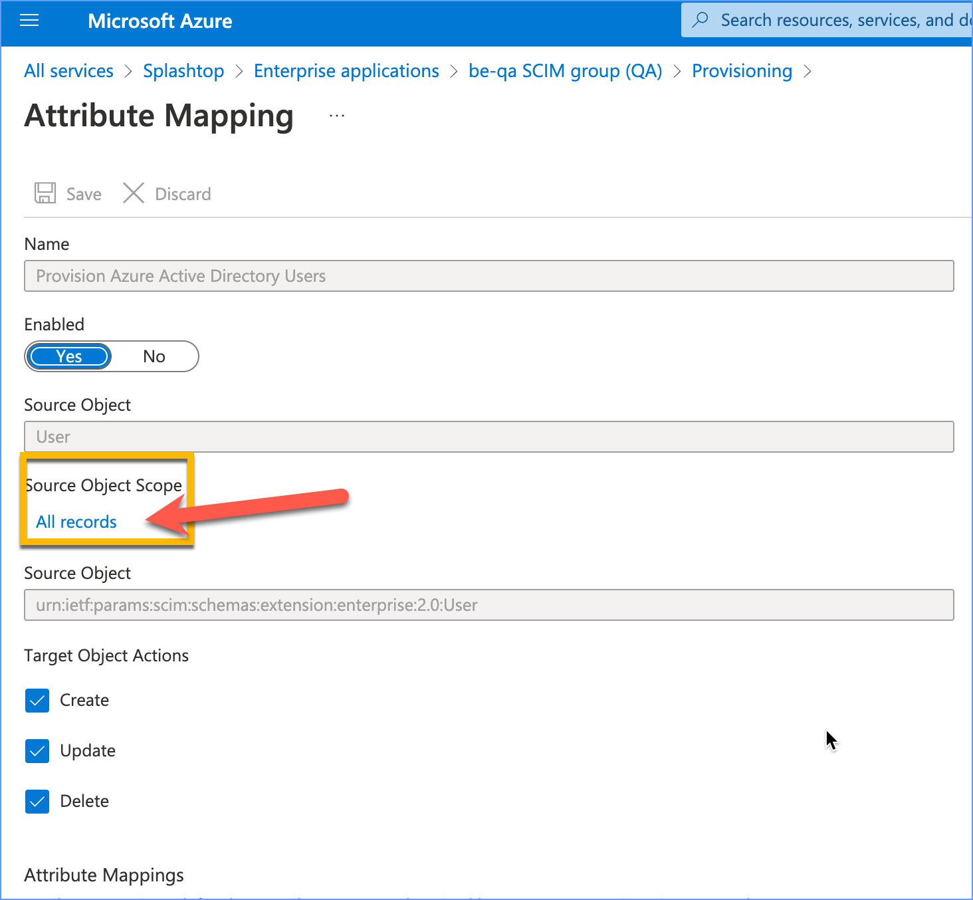Viewport: 973px width, 900px height.
Task: Click the Attribute Mapping page heading
Action: [159, 116]
